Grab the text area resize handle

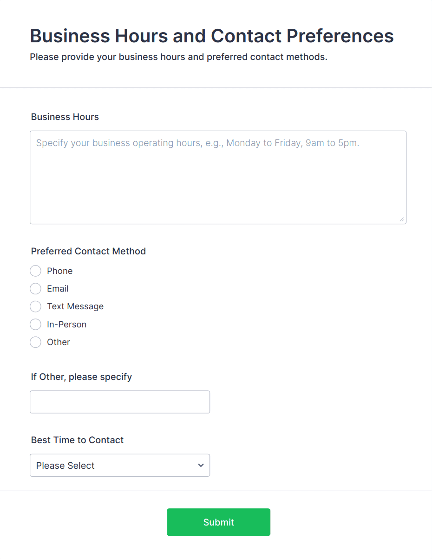pyautogui.click(x=401, y=219)
